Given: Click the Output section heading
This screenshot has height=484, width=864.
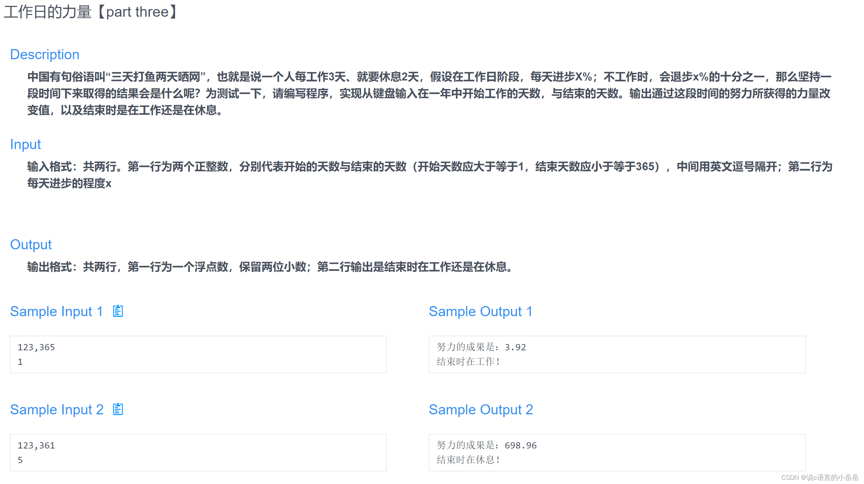Looking at the screenshot, I should pos(31,244).
